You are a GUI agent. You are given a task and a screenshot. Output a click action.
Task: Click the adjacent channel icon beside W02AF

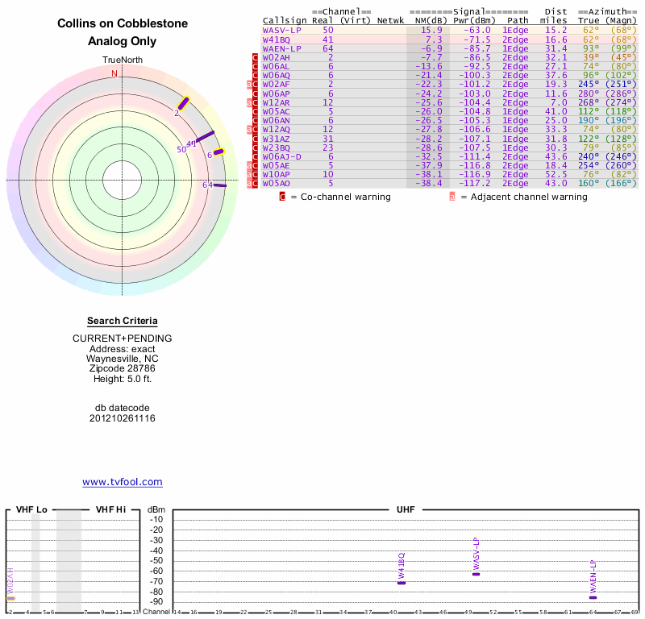(249, 85)
